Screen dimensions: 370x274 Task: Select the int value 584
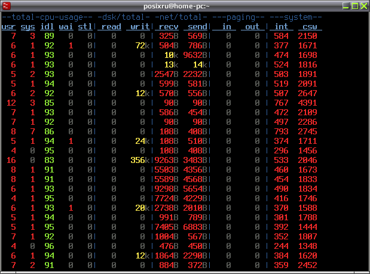click(x=282, y=36)
